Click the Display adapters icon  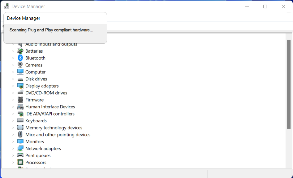(x=20, y=86)
